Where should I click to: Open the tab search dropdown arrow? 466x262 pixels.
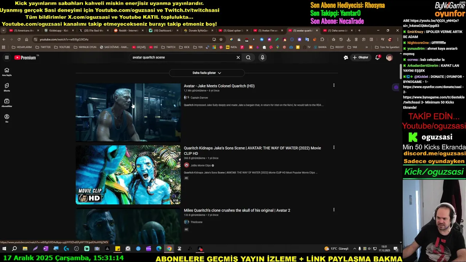click(3, 31)
